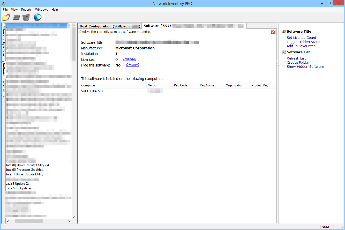This screenshot has width=345, height=230.
Task: Minimize the Network Inventory PRO window
Action: [322, 3]
